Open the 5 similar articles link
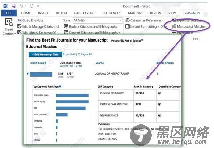 coord(157,74)
